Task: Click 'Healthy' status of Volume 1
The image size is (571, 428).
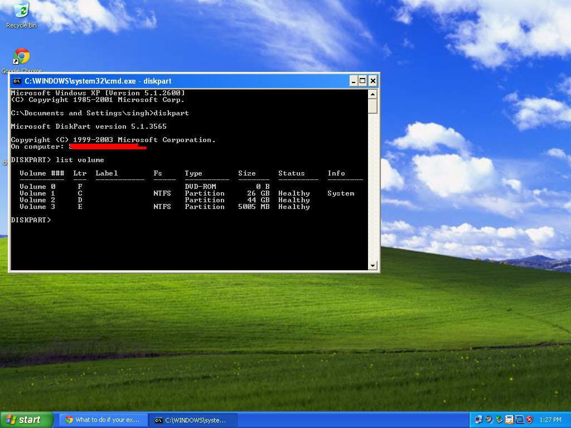Action: pyautogui.click(x=294, y=193)
